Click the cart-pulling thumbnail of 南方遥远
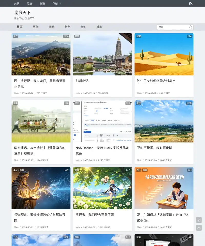Image resolution: width=205 pixels, height=246 pixels. click(x=41, y=121)
